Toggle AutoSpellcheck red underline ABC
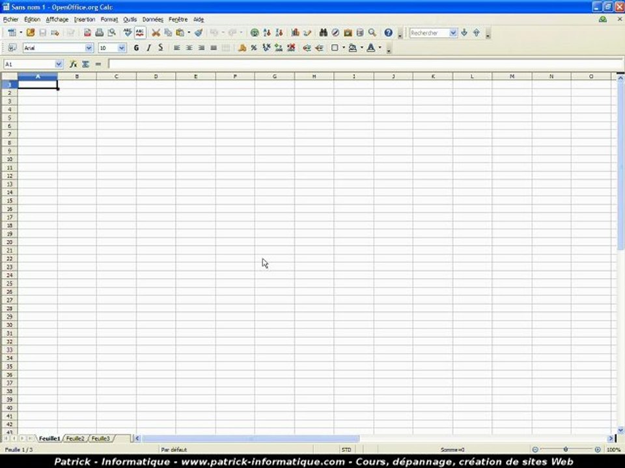625x468 pixels. [x=140, y=32]
